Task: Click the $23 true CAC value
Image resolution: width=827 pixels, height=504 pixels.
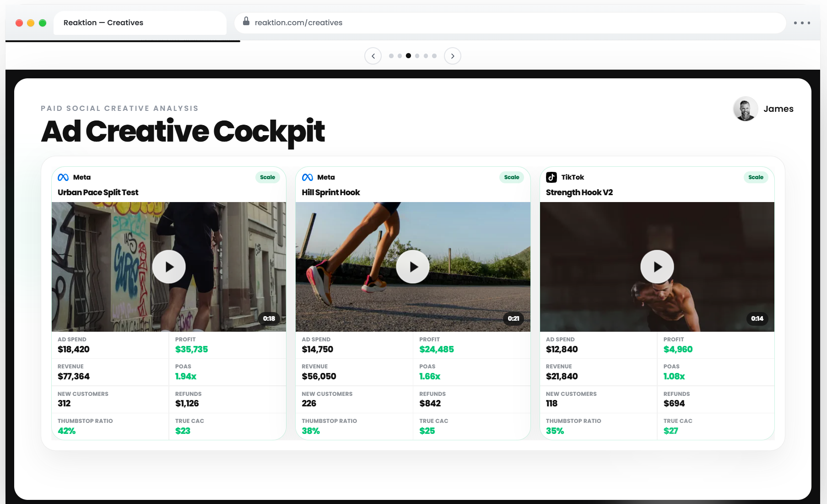Action: [183, 431]
